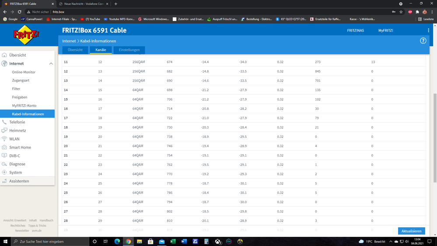This screenshot has height=246, width=437.
Task: Click the Aktualisieren button
Action: click(411, 231)
